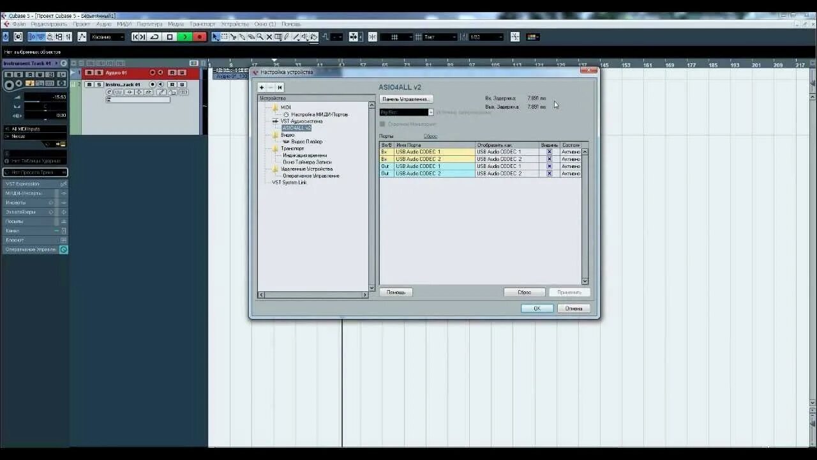This screenshot has width=817, height=460.
Task: Solo the Audio 01 track
Action: click(x=98, y=73)
